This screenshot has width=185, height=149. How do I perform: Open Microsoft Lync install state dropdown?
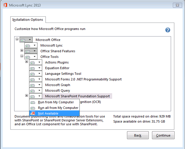coord(31,45)
